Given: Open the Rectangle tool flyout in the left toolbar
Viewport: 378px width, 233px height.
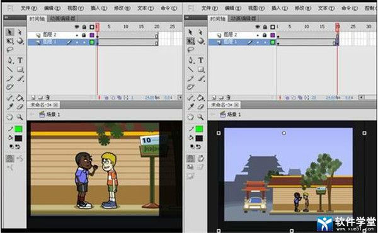Looking at the screenshot, I should click(x=20, y=70).
